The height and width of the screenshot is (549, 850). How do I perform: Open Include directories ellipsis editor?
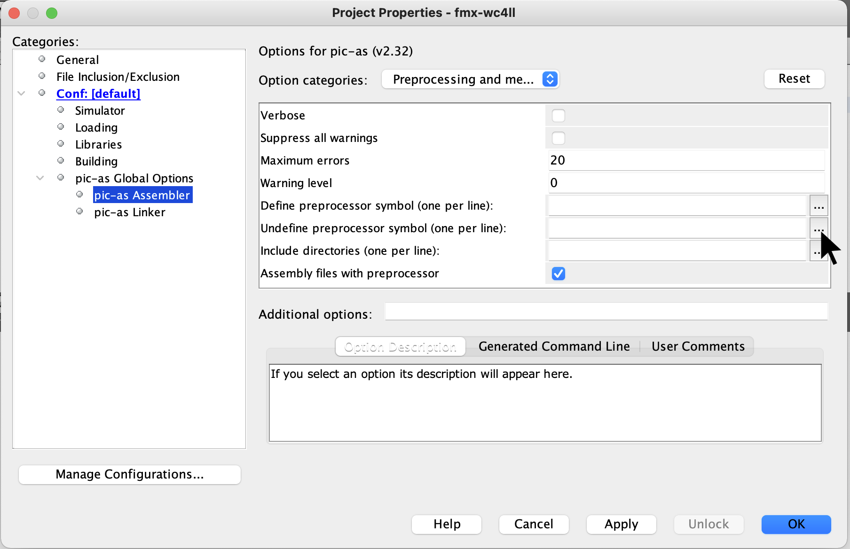click(816, 251)
